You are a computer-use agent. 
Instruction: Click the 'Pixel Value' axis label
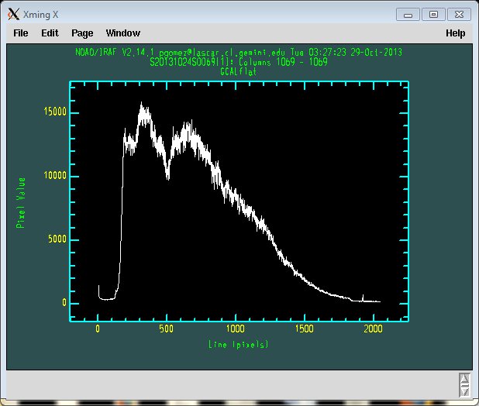21,203
